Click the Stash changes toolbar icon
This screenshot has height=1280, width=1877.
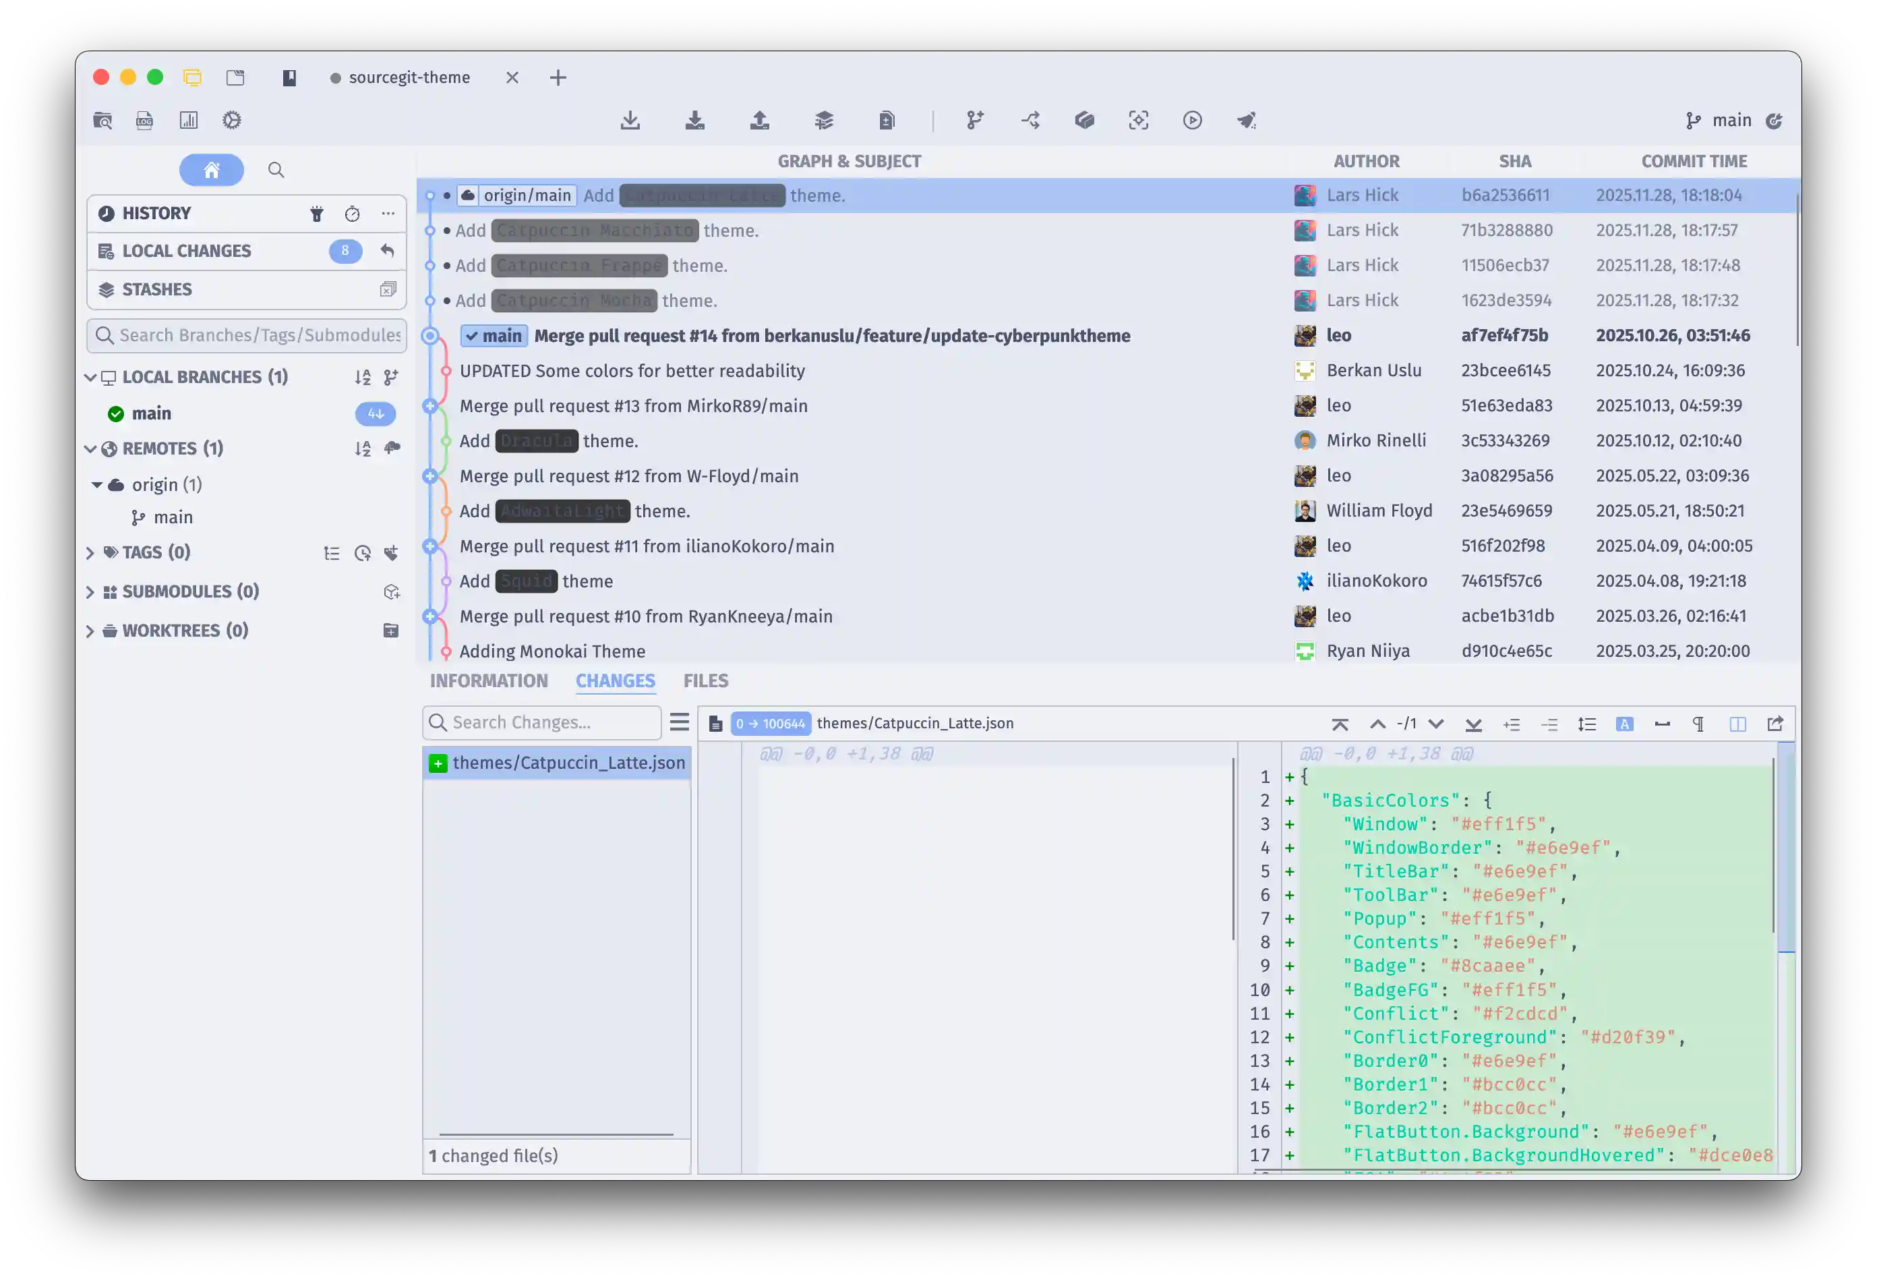click(823, 121)
